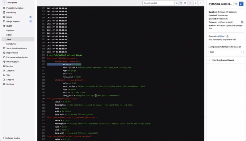Screen dimensions: 246x141
Task: Open the job log search help icon
Action: point(181,3)
